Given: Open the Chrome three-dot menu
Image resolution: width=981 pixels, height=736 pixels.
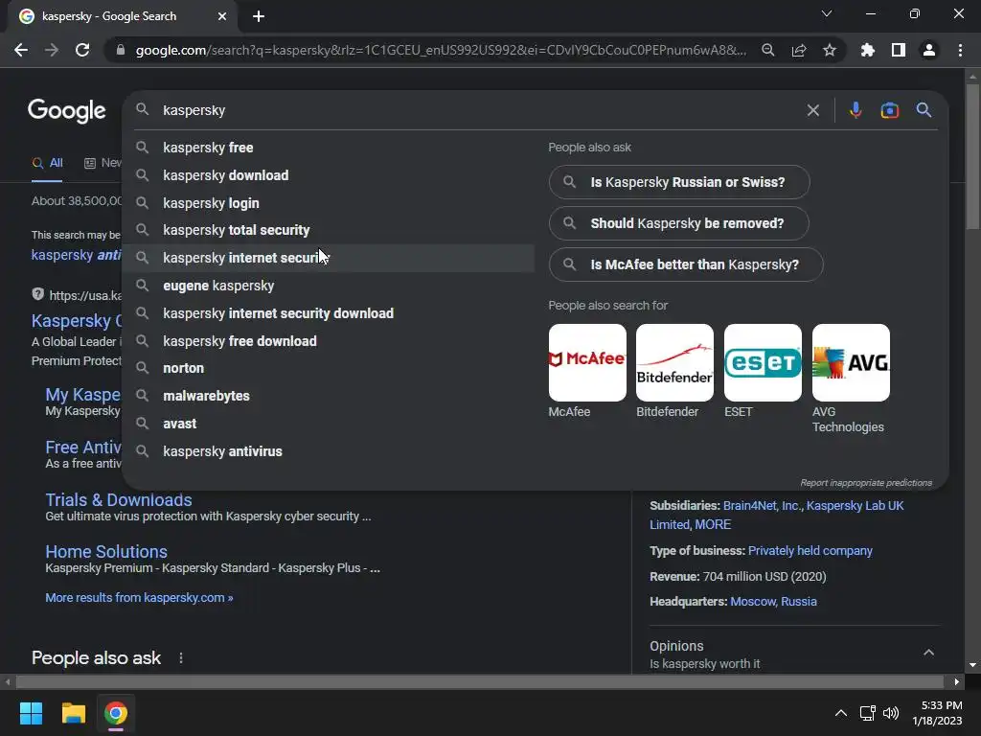Looking at the screenshot, I should (960, 50).
